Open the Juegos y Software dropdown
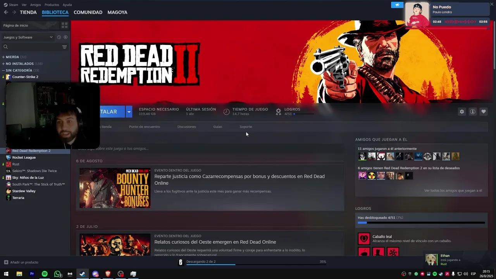496x279 pixels. click(x=28, y=37)
